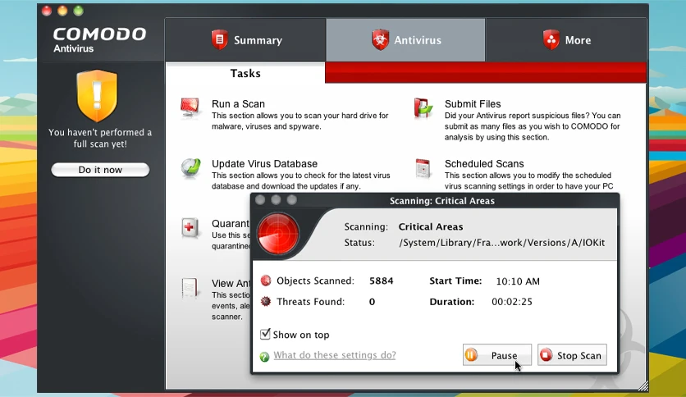Open the More tab
686x397 pixels.
click(x=566, y=40)
